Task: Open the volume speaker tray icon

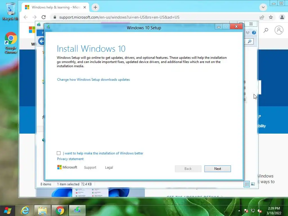Action: 260,211
